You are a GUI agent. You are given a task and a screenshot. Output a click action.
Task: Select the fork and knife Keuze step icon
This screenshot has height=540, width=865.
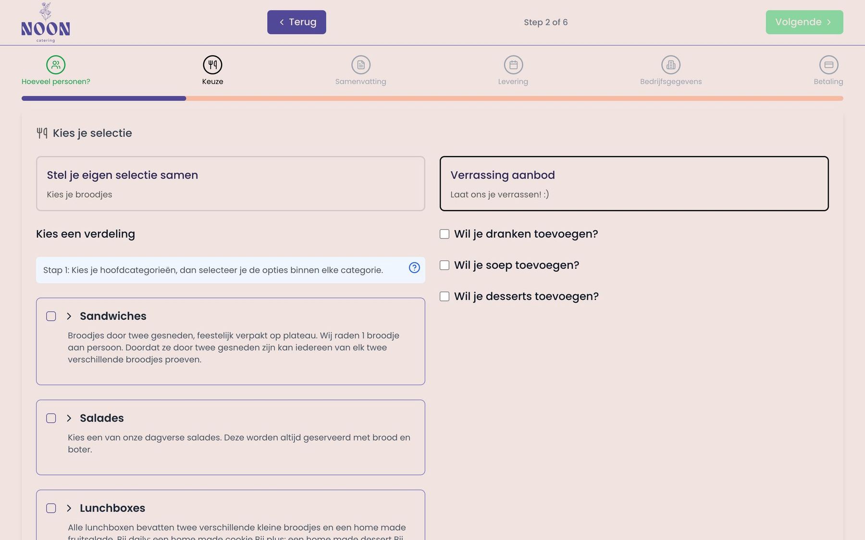pyautogui.click(x=212, y=65)
